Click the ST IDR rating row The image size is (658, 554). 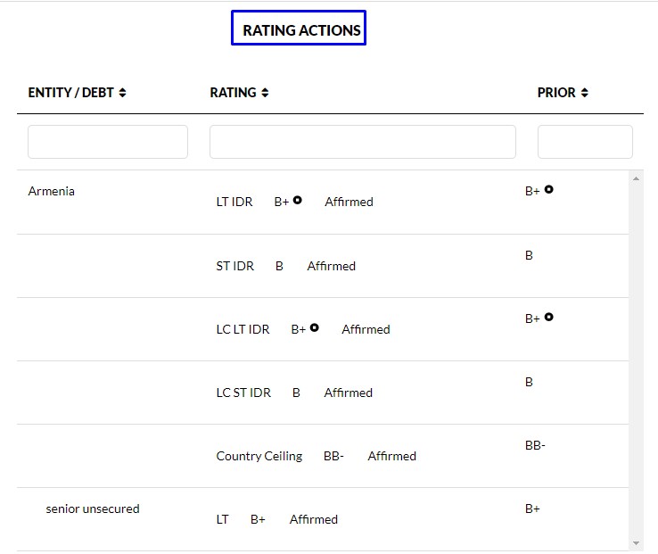[235, 266]
